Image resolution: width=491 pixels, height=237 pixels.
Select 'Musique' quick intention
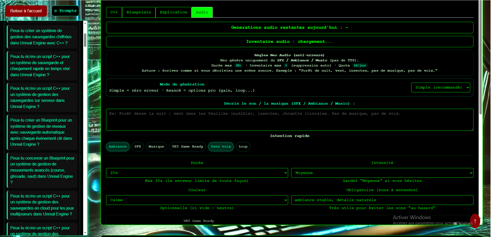[x=156, y=146]
